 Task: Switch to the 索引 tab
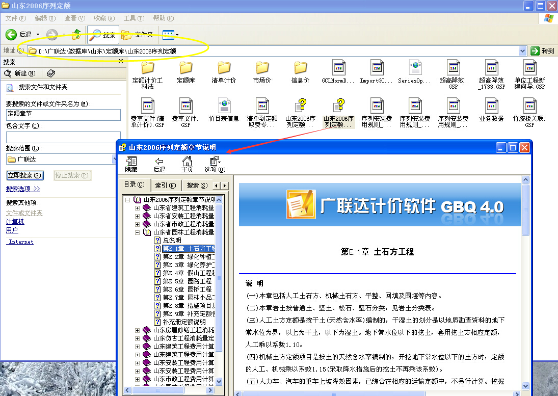[166, 186]
